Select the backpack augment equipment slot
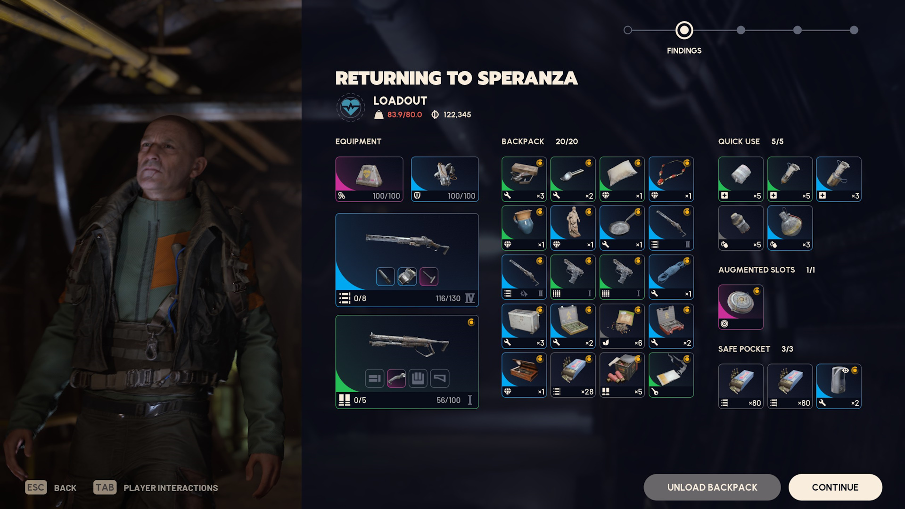Image resolution: width=905 pixels, height=509 pixels. pyautogui.click(x=369, y=179)
